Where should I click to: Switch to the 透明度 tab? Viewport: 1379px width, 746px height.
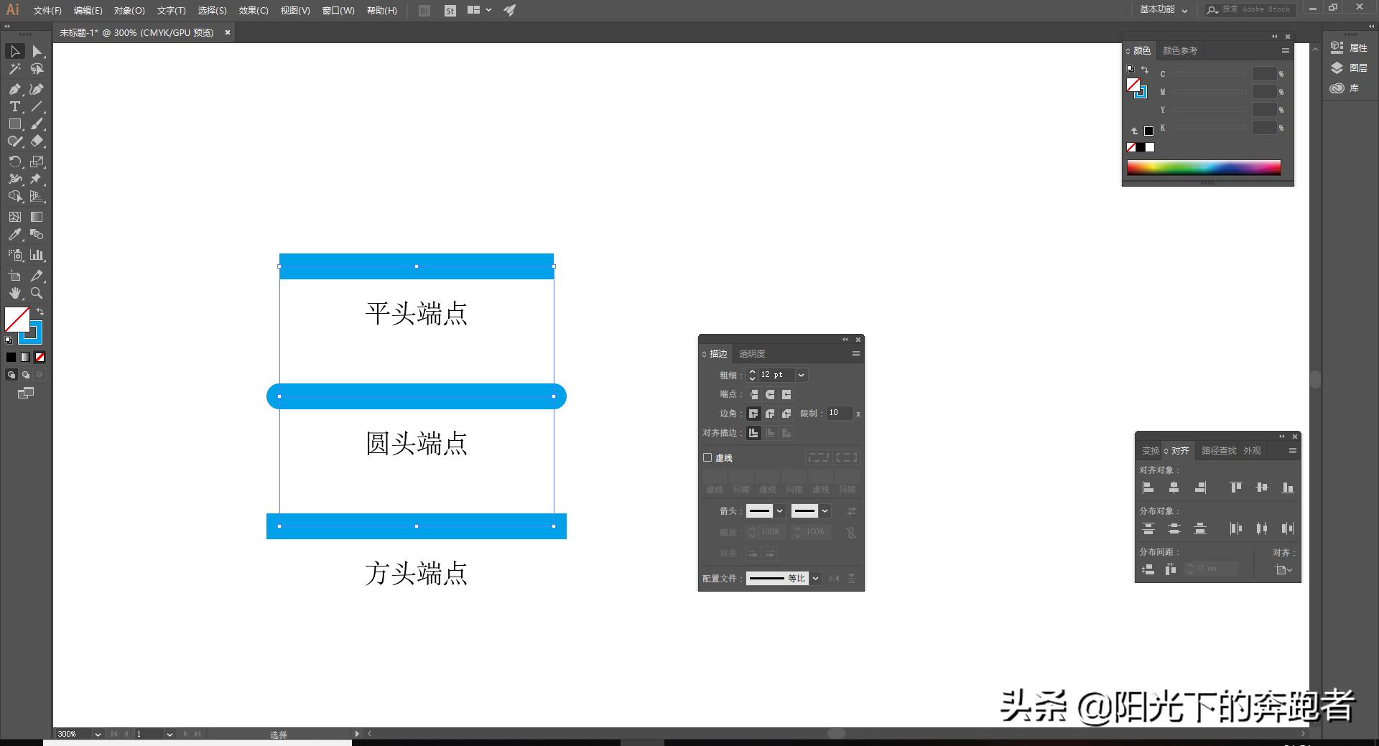(x=753, y=353)
